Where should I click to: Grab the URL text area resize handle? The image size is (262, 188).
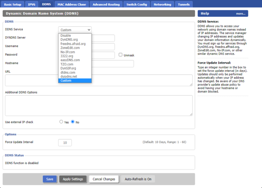(191, 85)
